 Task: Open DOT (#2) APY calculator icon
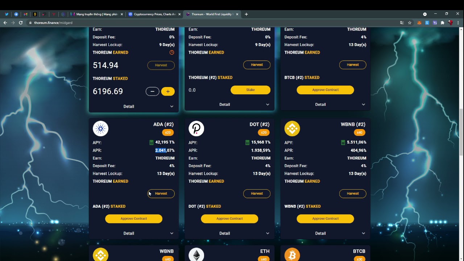pos(247,142)
